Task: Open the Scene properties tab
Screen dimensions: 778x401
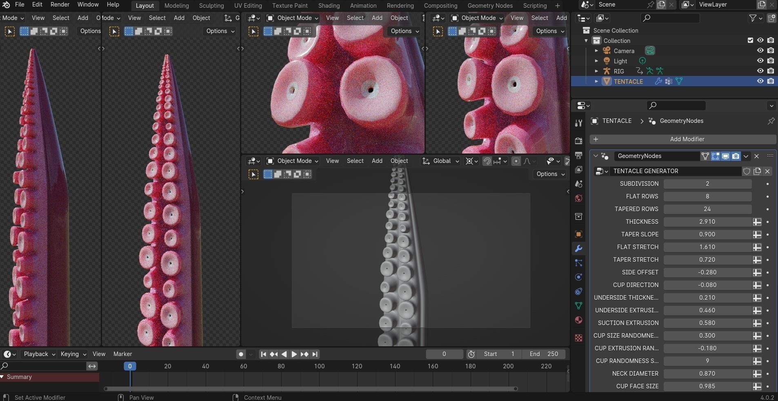Action: pos(578,184)
